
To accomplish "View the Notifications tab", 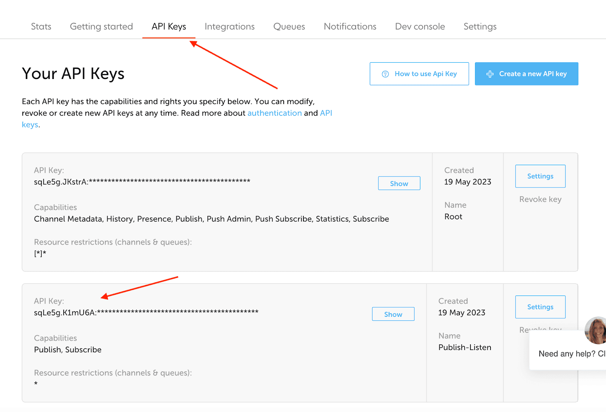I will pyautogui.click(x=350, y=26).
